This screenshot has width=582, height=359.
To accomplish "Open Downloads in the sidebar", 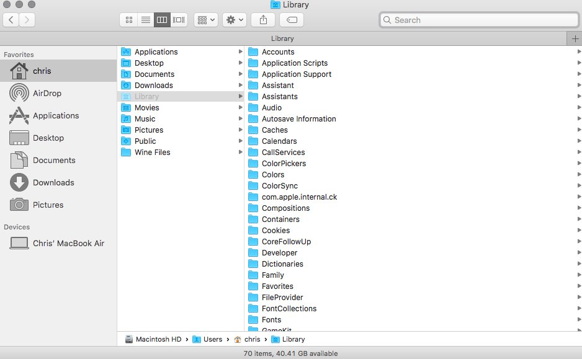I will (58, 182).
